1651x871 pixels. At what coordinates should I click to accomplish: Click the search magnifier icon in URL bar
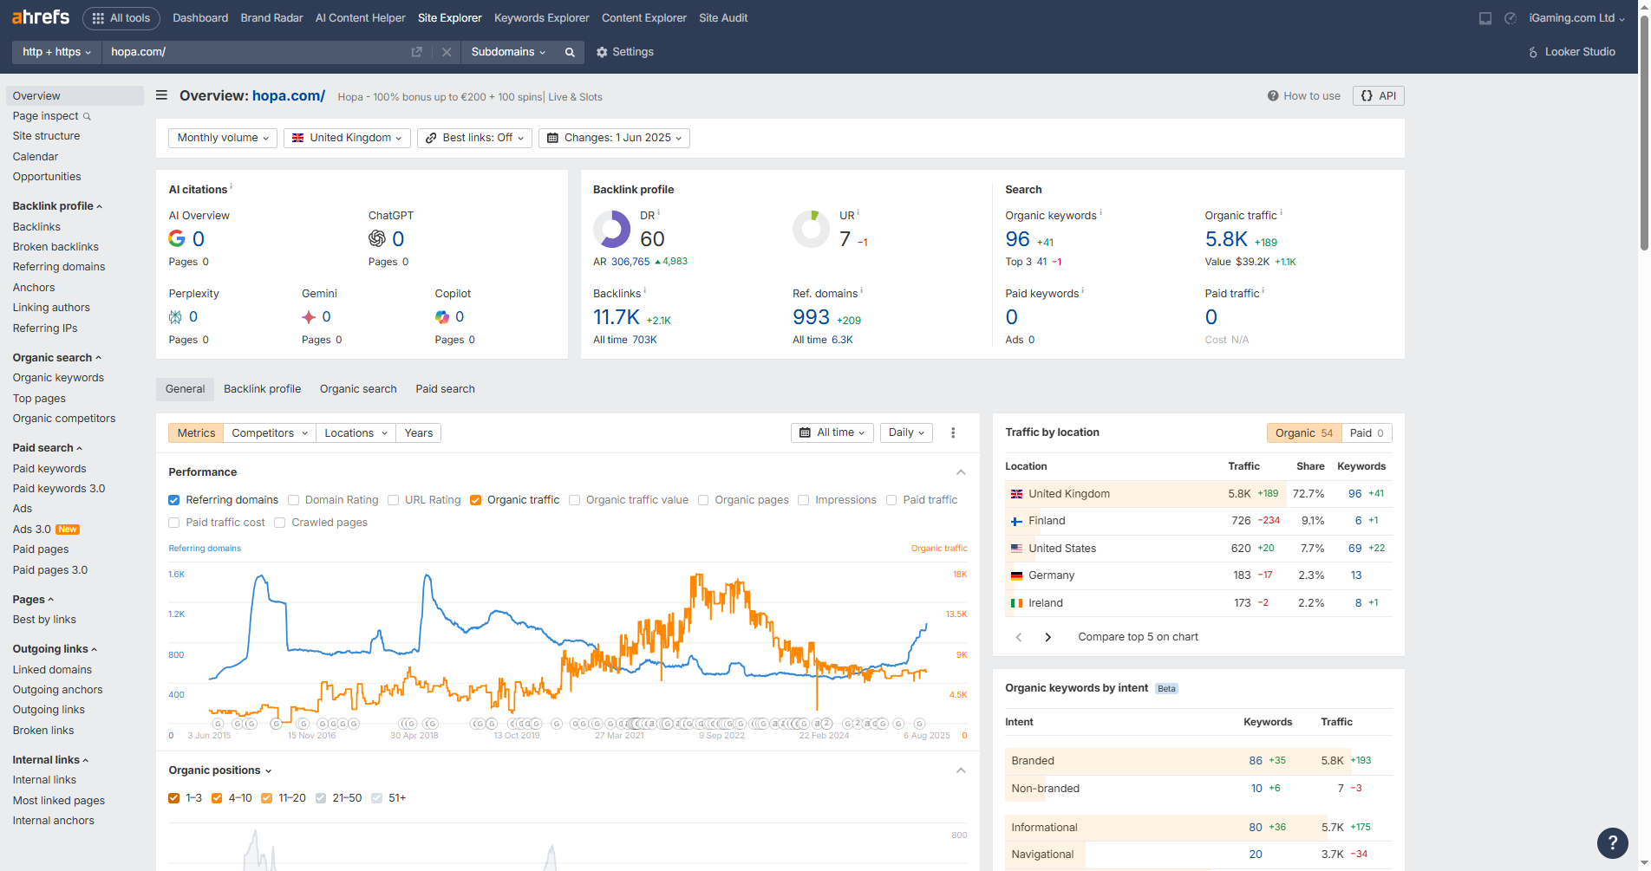point(570,52)
